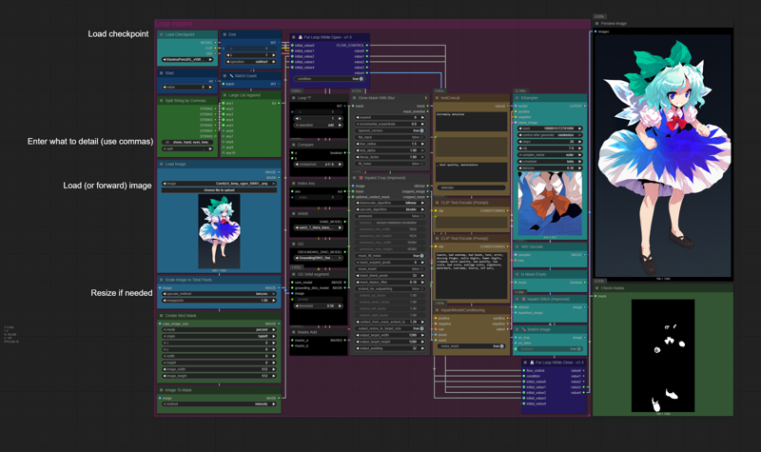Image resolution: width=761 pixels, height=452 pixels.
Task: Collapse the Masks Add node dot
Action: (294, 332)
